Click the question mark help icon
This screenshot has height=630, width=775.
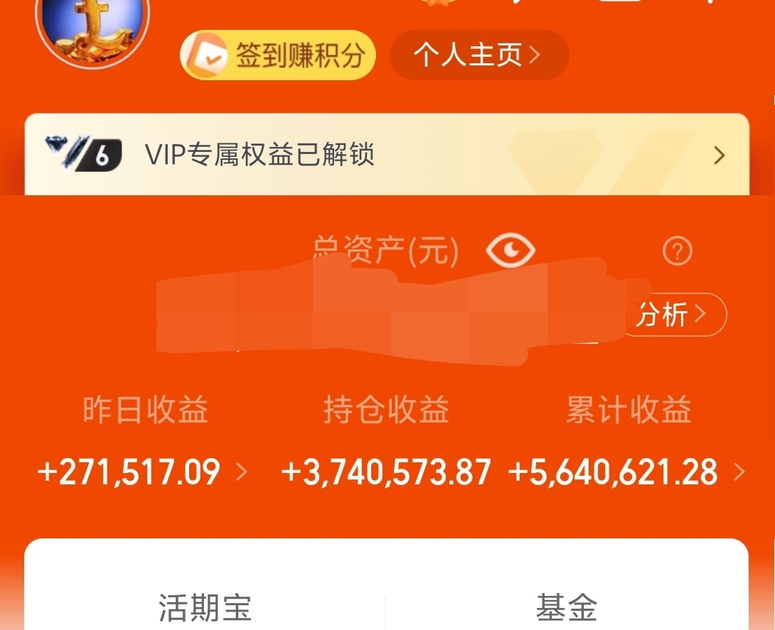click(x=677, y=251)
